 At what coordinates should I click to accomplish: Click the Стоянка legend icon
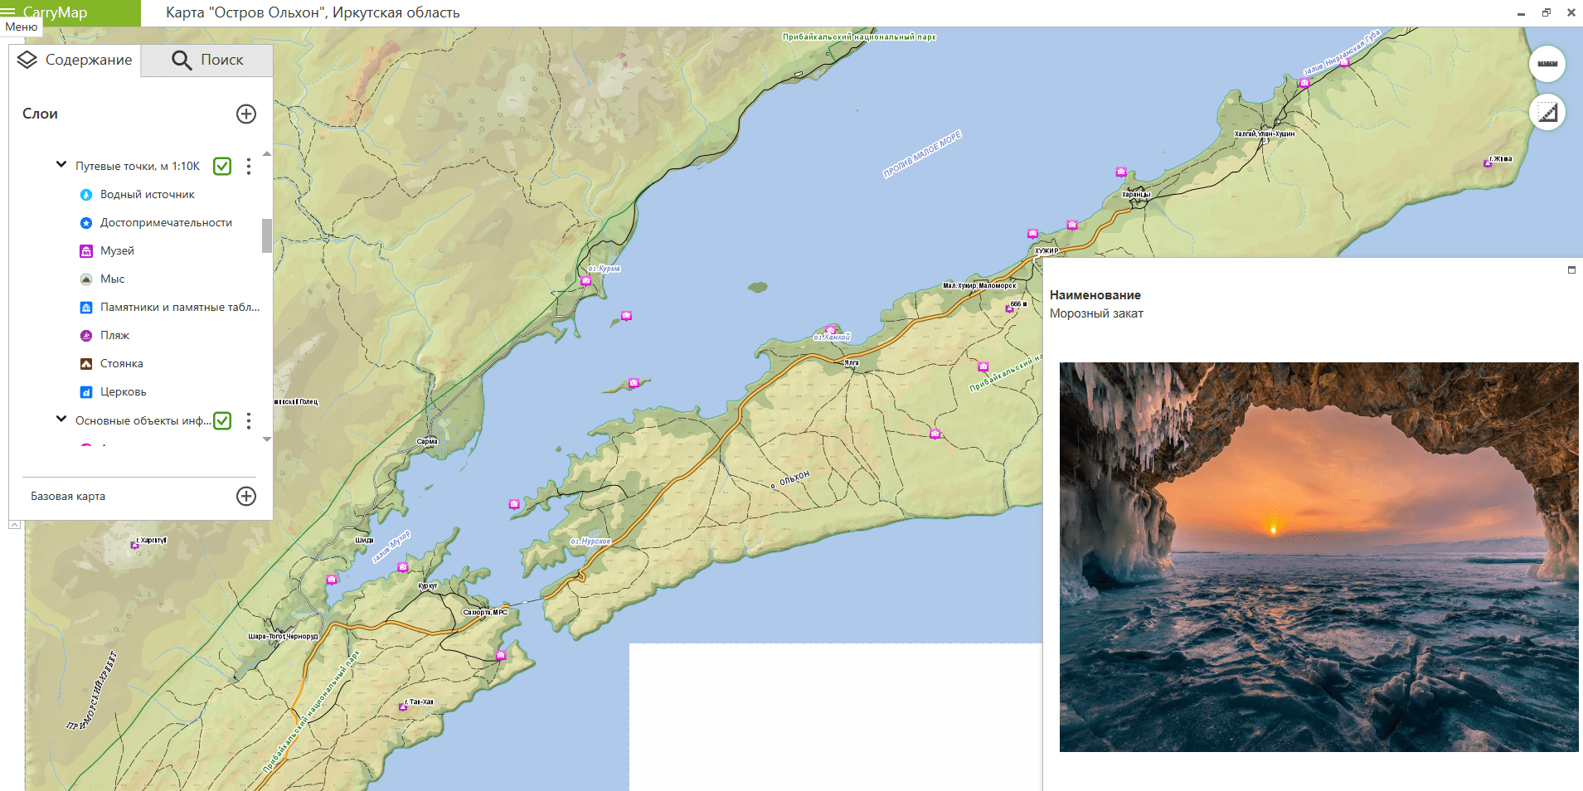click(x=86, y=364)
